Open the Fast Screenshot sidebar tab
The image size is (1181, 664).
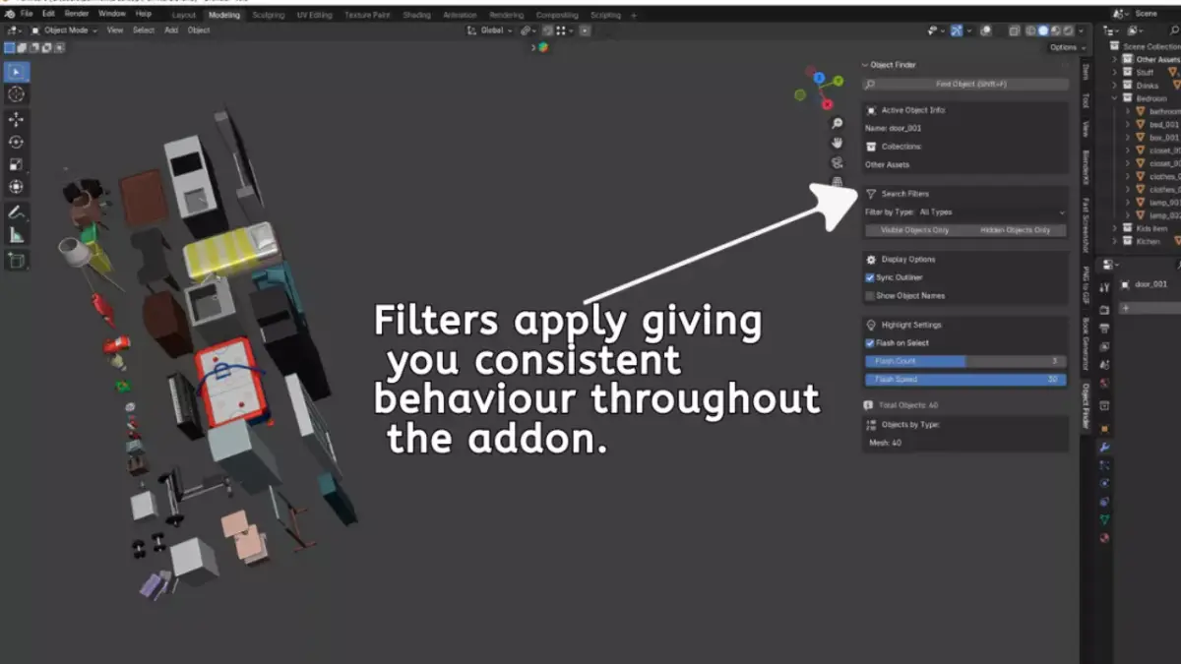point(1087,225)
